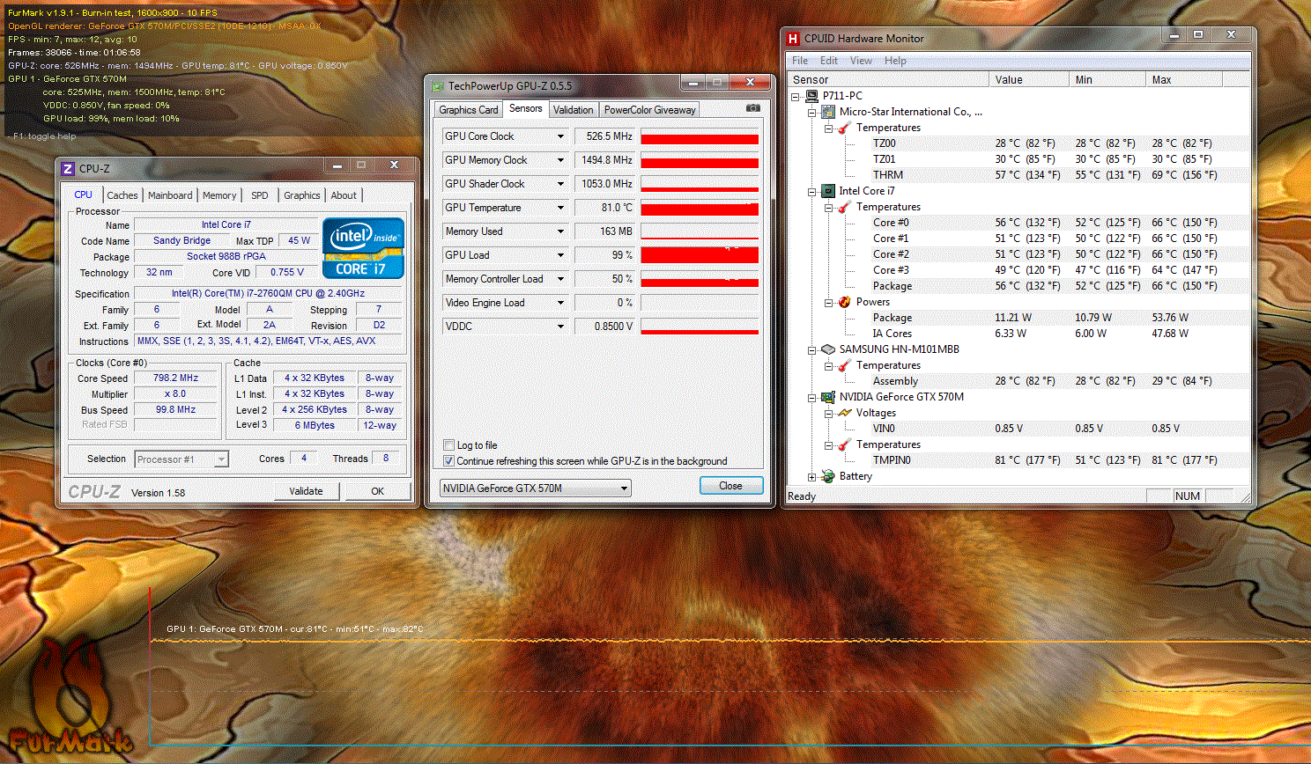Open the Memory Controller Load dropdown
This screenshot has height=764, width=1311.
point(560,279)
